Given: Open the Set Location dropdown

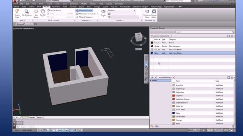Looking at the screenshot, I should (54, 10).
